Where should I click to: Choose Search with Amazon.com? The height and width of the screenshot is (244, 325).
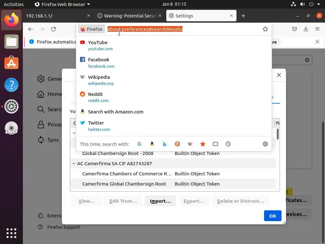coord(174,112)
